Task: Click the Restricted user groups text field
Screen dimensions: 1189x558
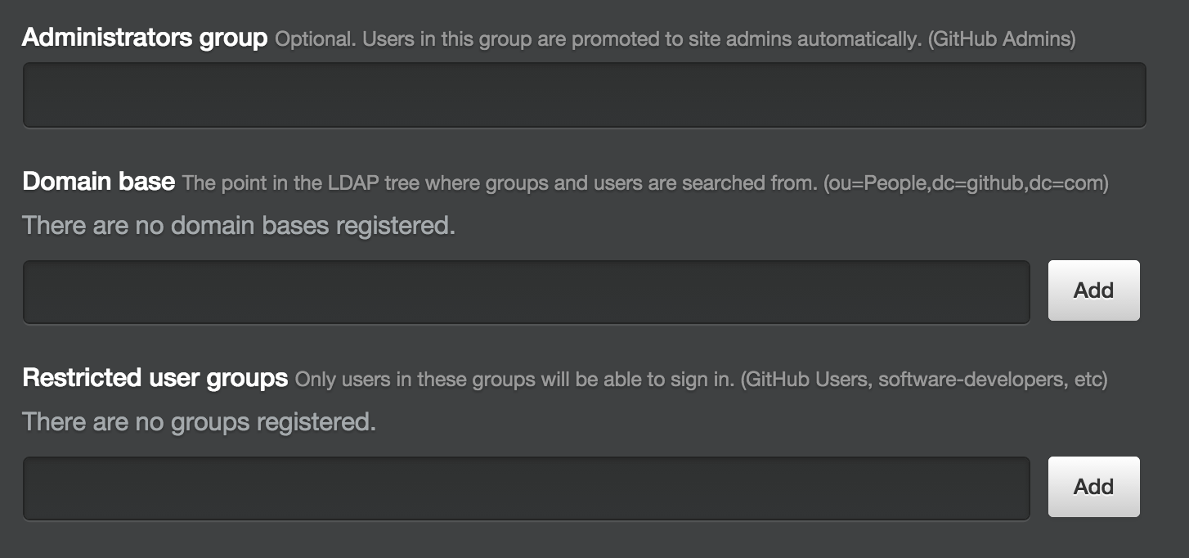Action: 526,488
